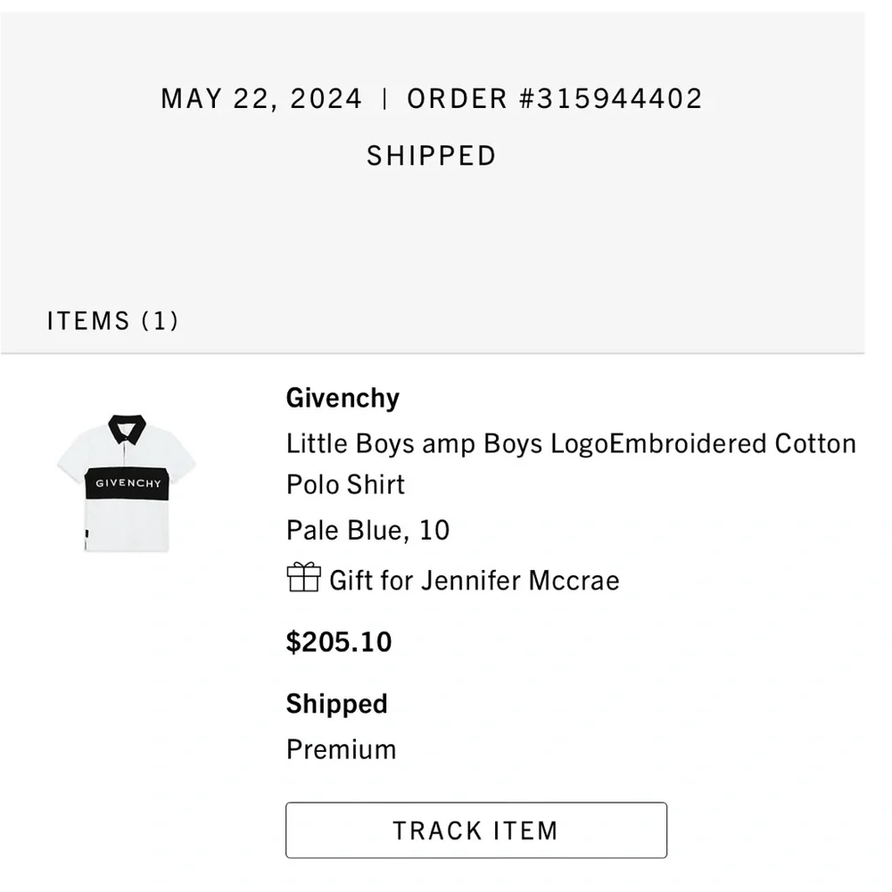This screenshot has height=892, width=892.
Task: Click the GIVENCHY logo band on the shirt image
Action: click(128, 483)
